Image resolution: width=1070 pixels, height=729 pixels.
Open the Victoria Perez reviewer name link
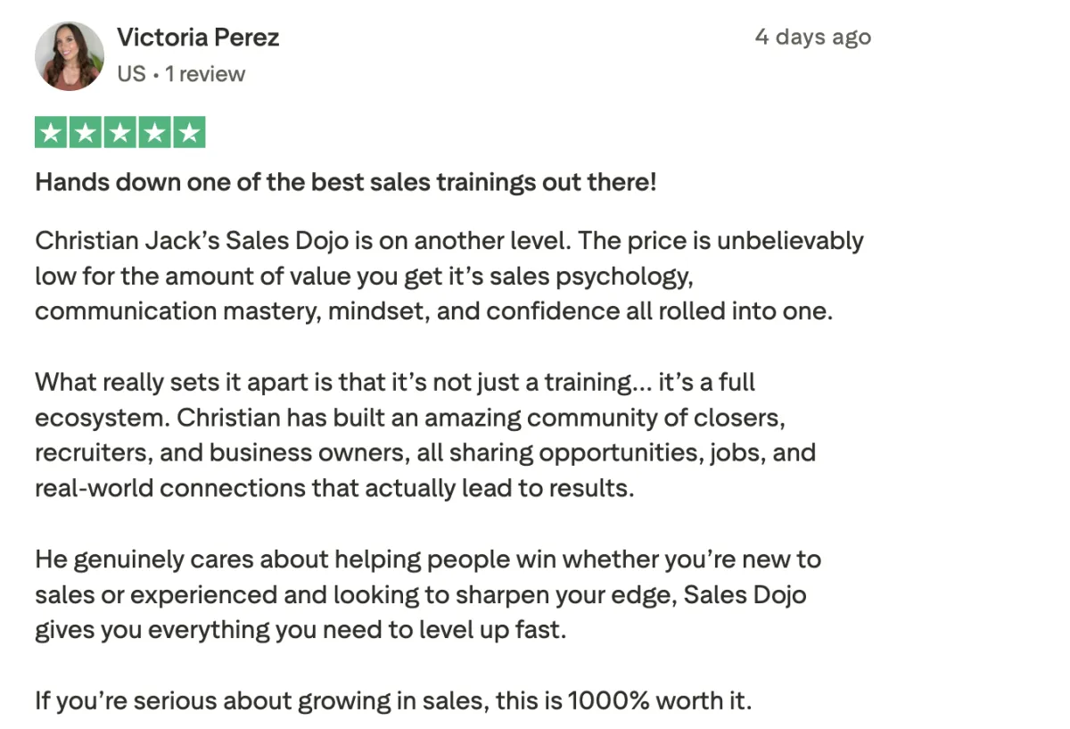[x=198, y=37]
